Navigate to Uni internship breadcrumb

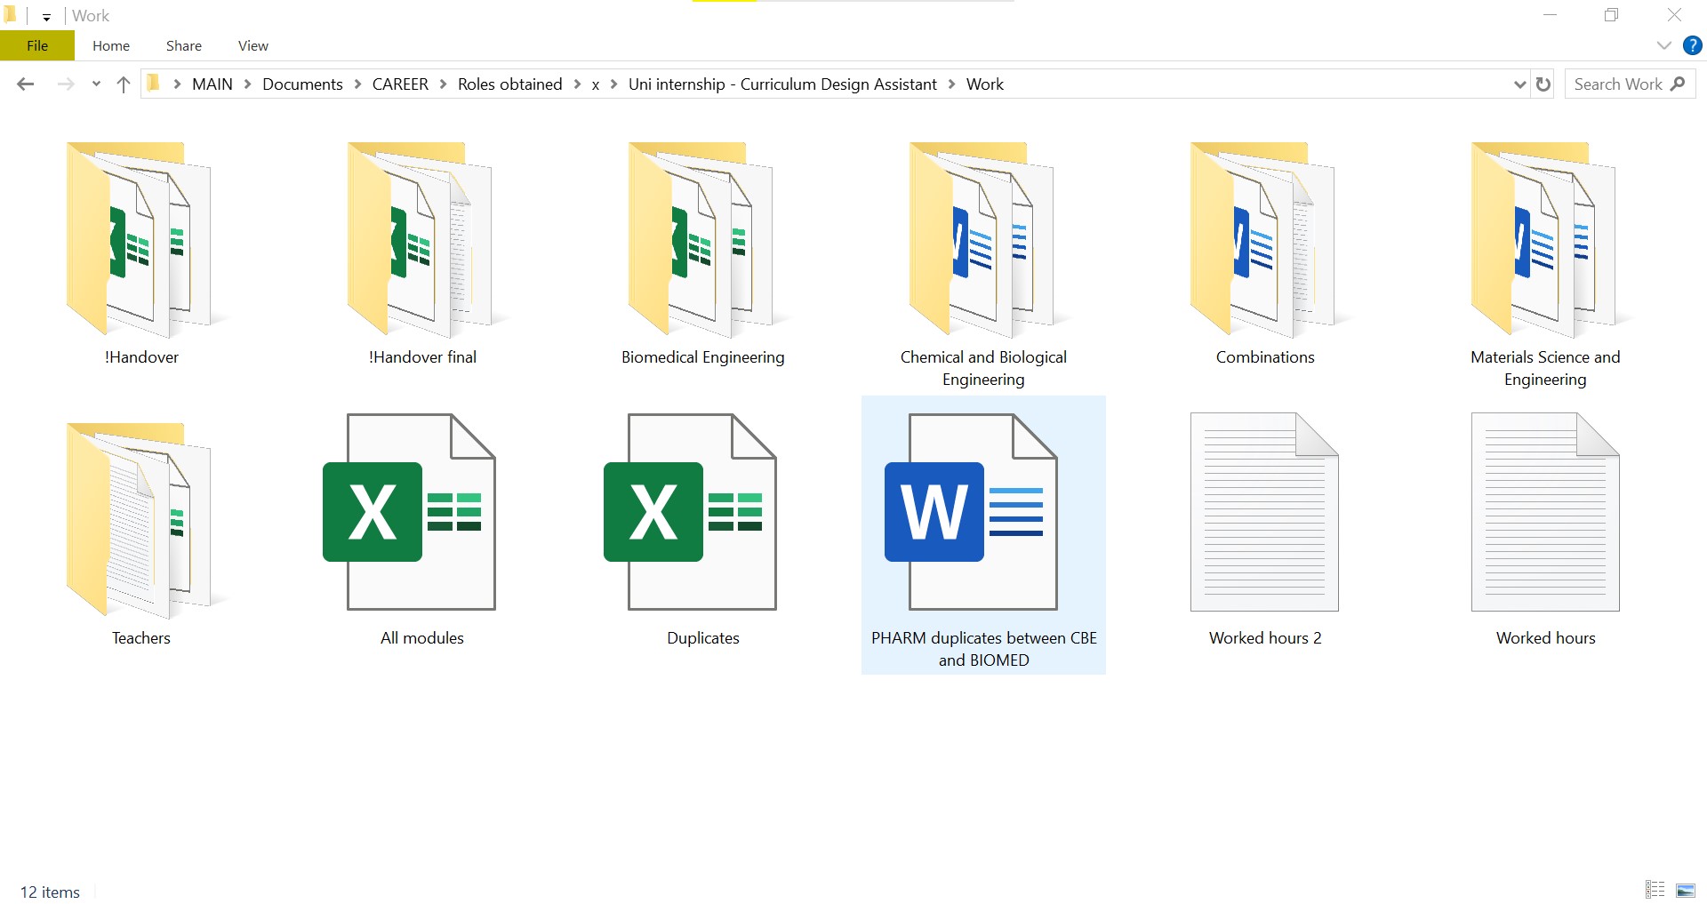[x=782, y=84]
